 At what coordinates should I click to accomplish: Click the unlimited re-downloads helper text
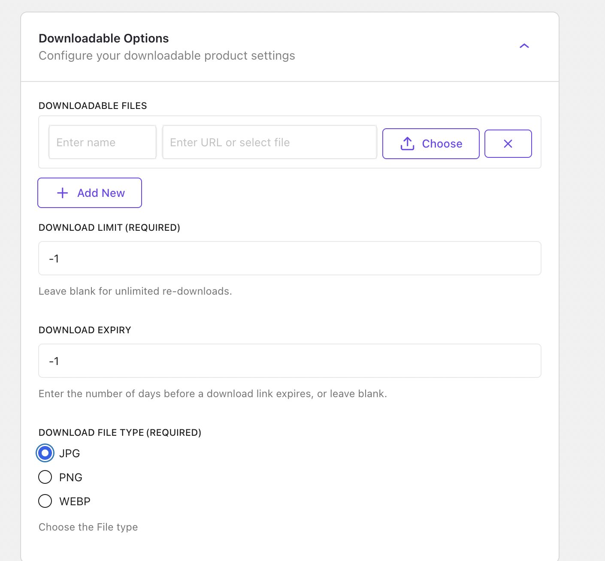point(135,291)
